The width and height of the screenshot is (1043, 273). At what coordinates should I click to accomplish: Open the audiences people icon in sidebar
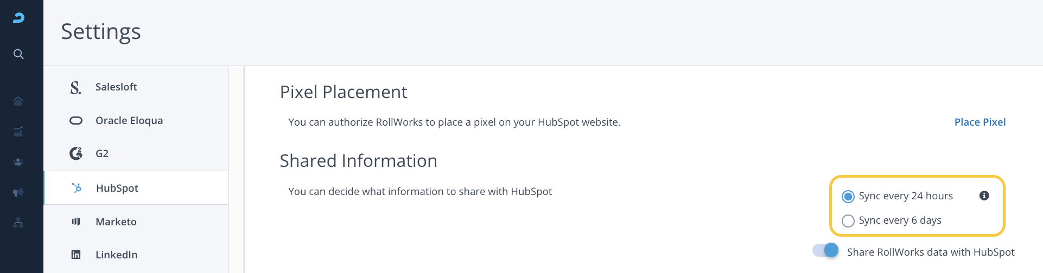18,162
